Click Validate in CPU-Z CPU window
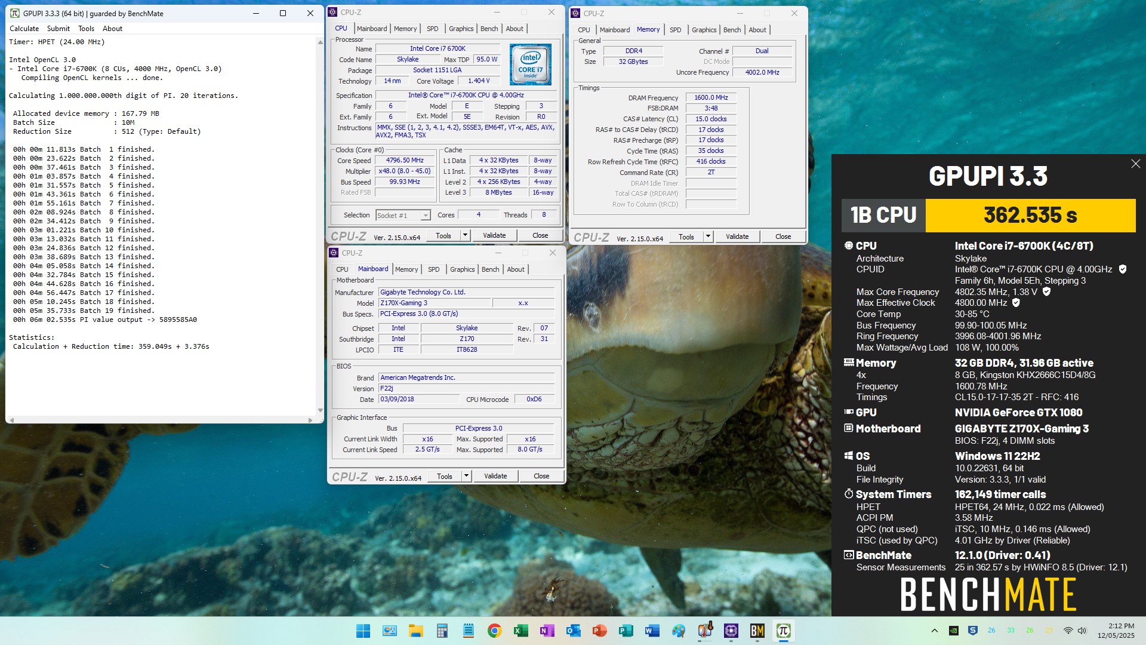The width and height of the screenshot is (1146, 645). [x=494, y=235]
